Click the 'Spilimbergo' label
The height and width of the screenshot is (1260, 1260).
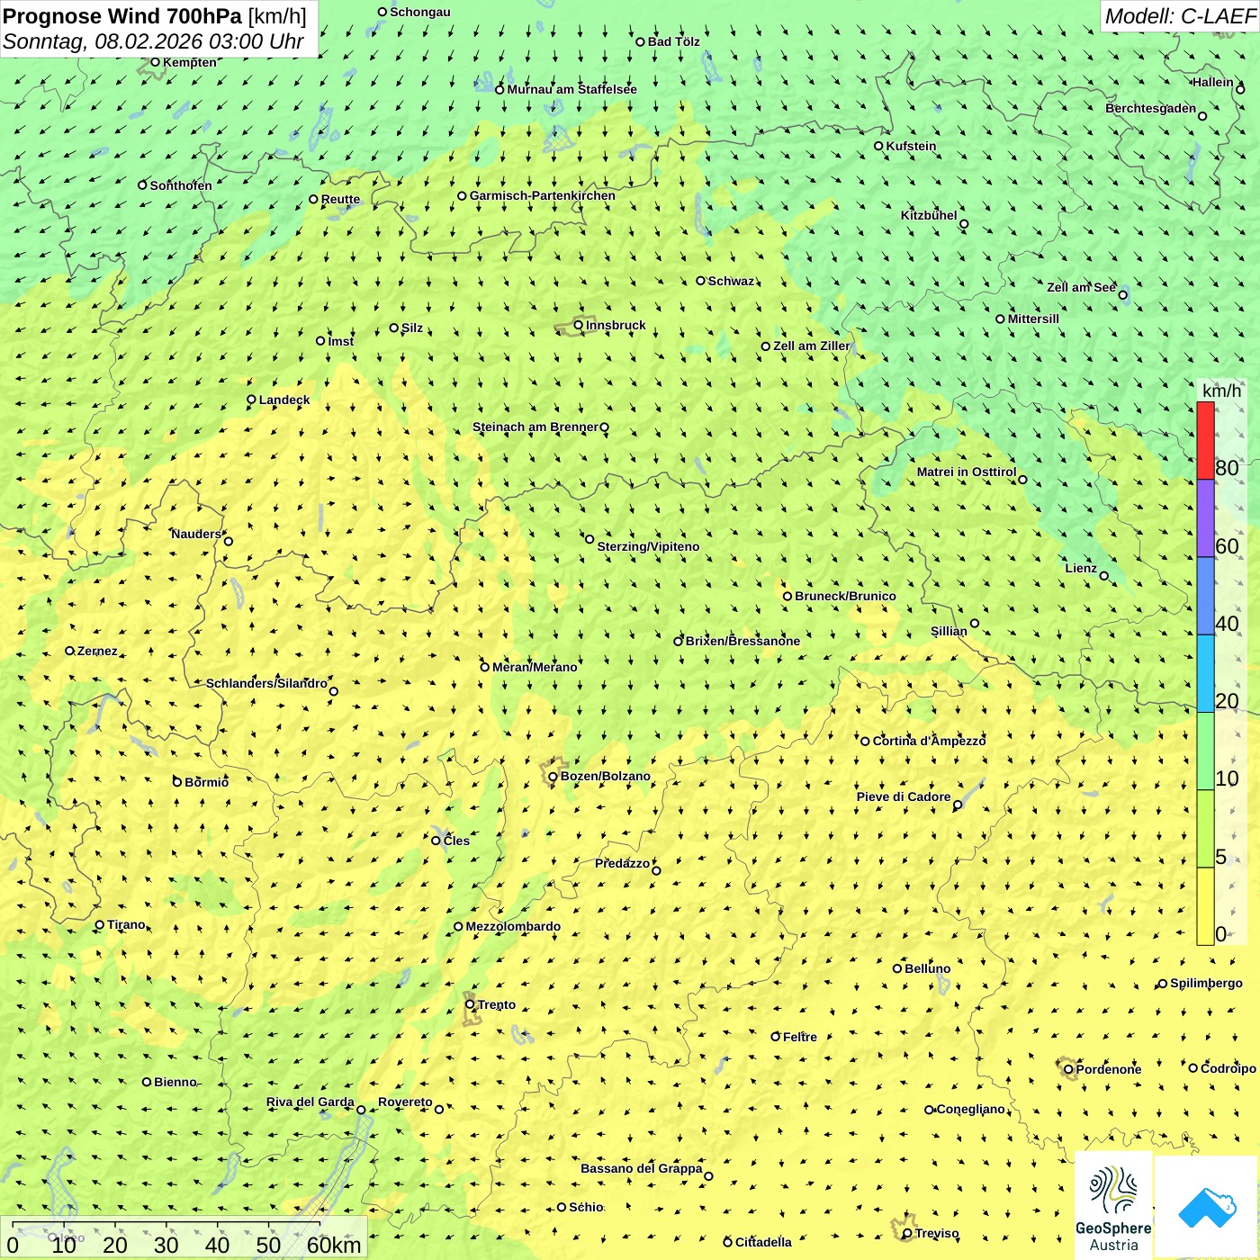[1206, 983]
